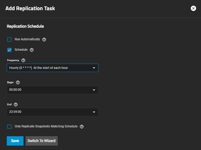Viewport: 201px width, 150px height.
Task: Save the replication task
Action: pos(15,141)
